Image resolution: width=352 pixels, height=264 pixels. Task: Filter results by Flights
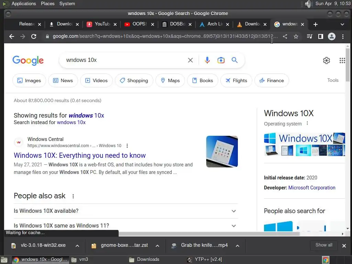236,80
